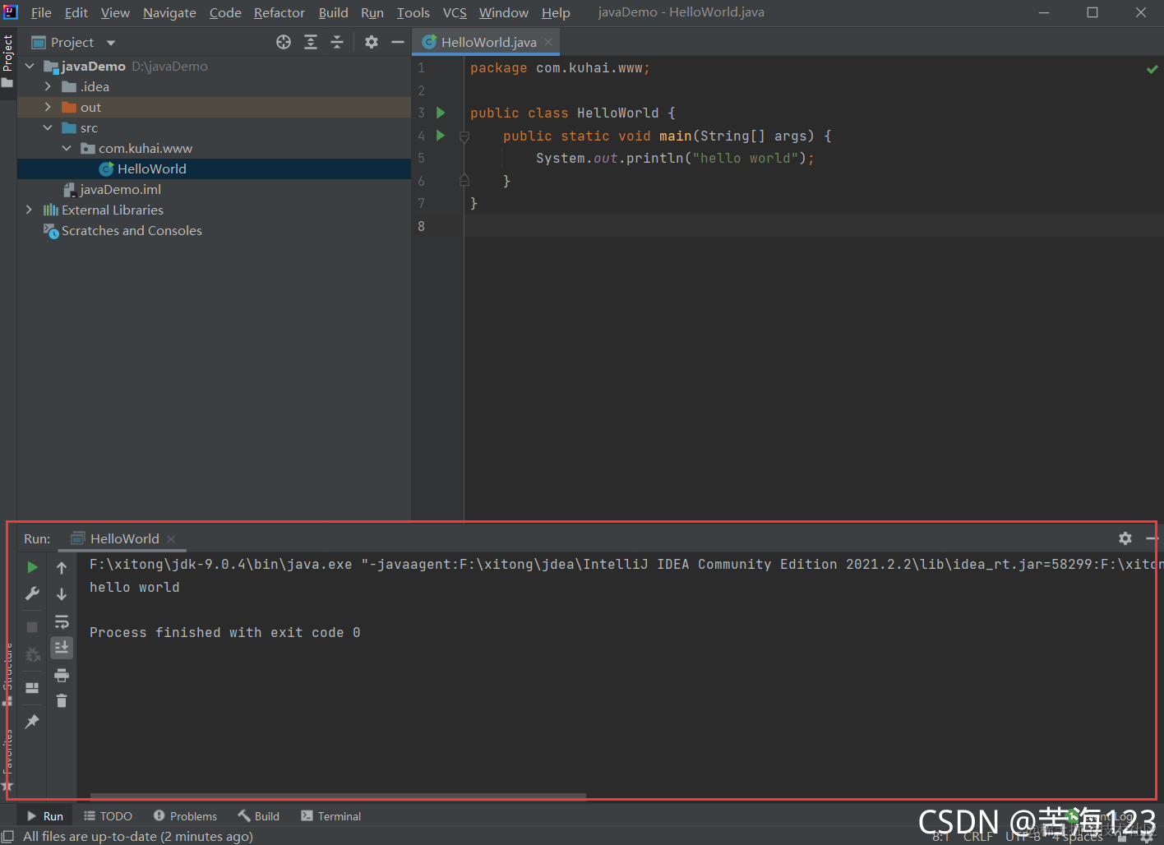The image size is (1164, 845).
Task: Click Select Opened File target icon
Action: [284, 42]
